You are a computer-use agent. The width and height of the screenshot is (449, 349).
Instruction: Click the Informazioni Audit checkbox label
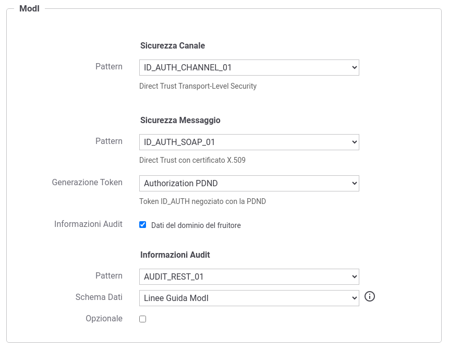tap(88, 224)
